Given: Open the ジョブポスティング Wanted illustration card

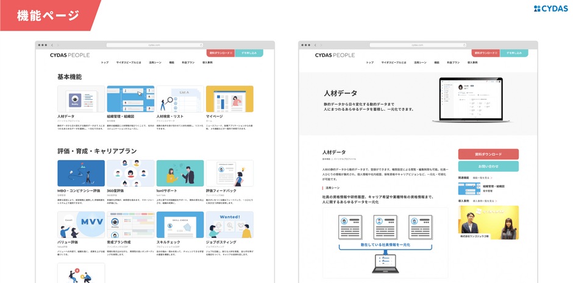Looking at the screenshot, I should click(x=229, y=225).
